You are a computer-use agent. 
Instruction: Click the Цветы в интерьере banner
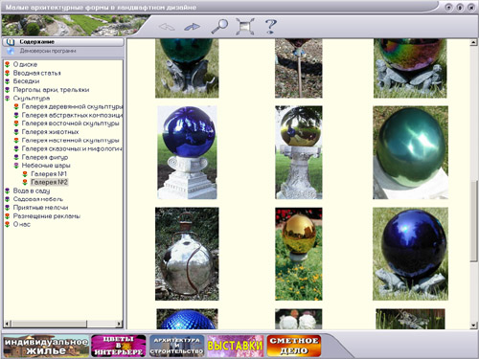(119, 346)
